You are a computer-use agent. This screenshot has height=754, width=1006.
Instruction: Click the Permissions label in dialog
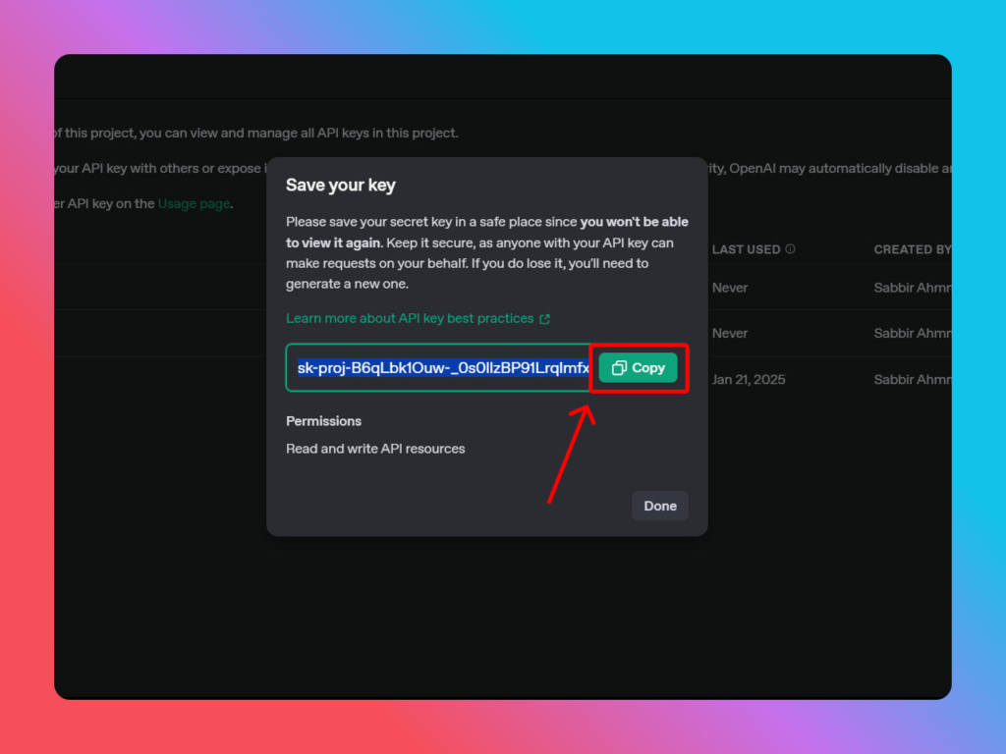(x=323, y=421)
